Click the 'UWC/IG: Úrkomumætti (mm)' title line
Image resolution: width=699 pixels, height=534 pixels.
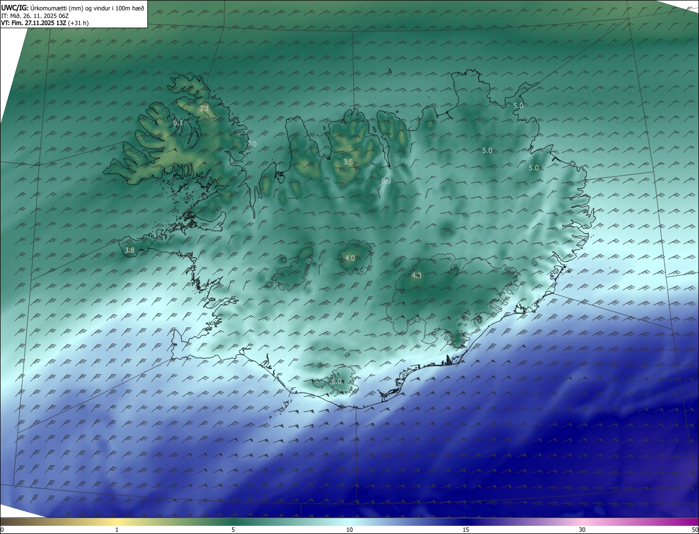coord(73,8)
